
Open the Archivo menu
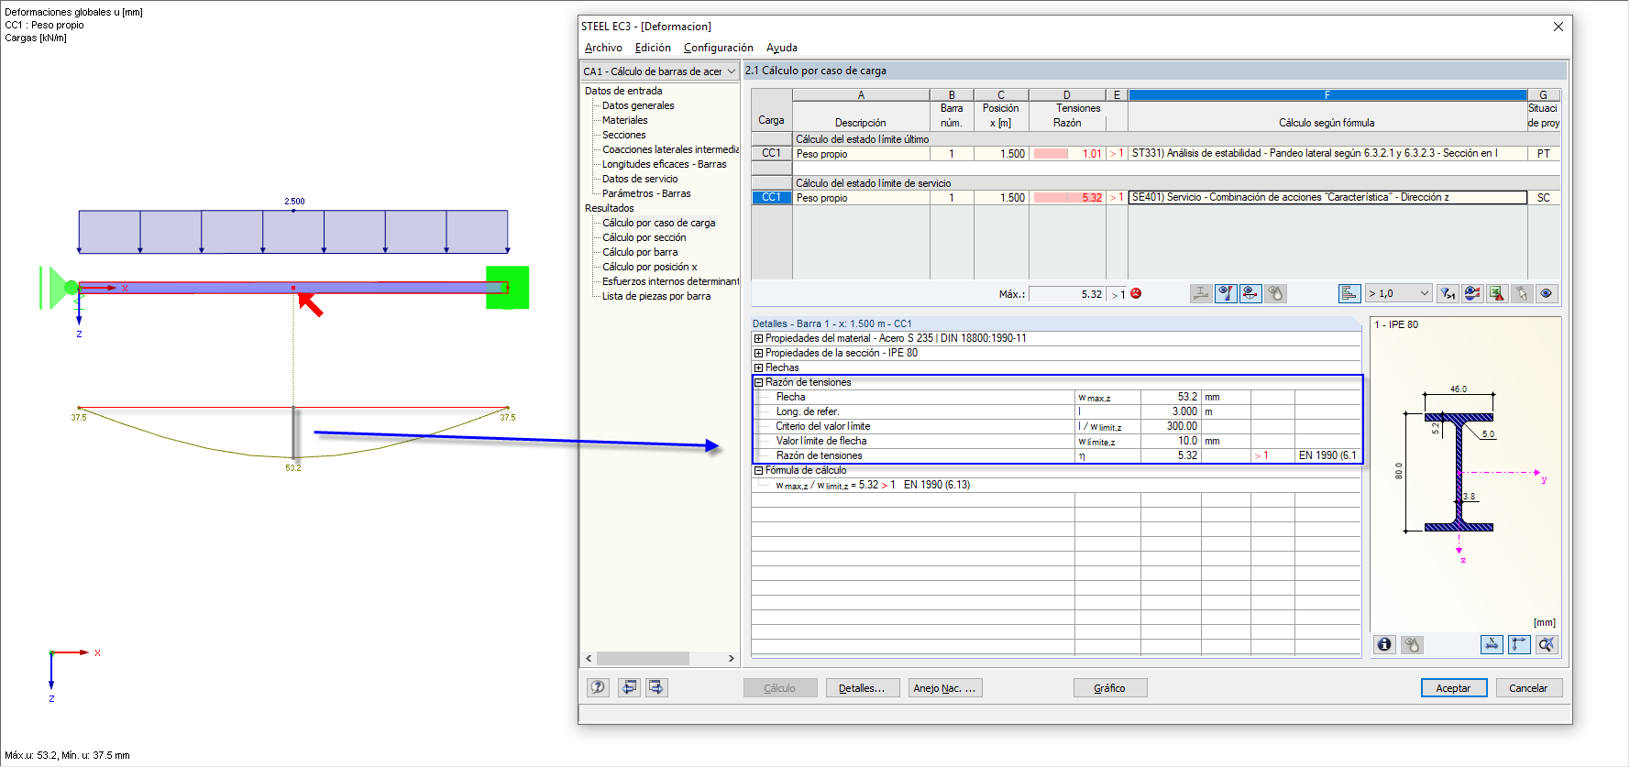pyautogui.click(x=603, y=48)
